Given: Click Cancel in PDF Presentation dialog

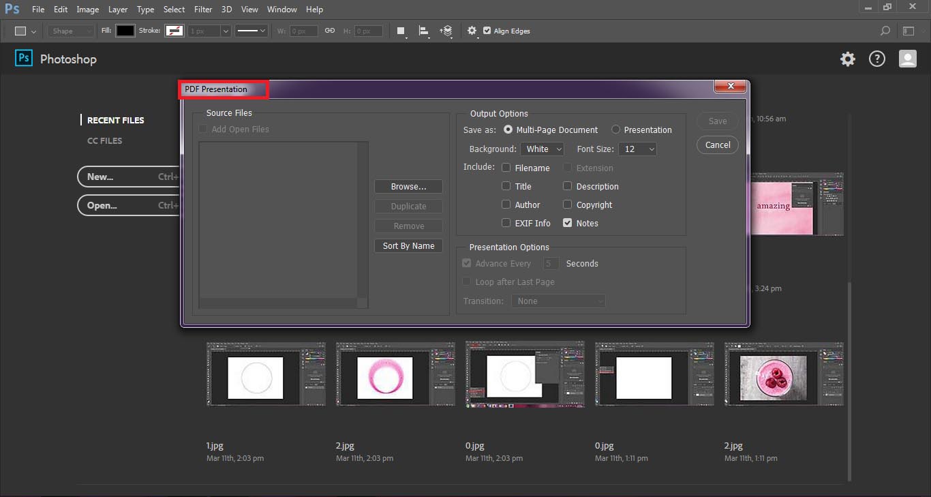Looking at the screenshot, I should 718,145.
